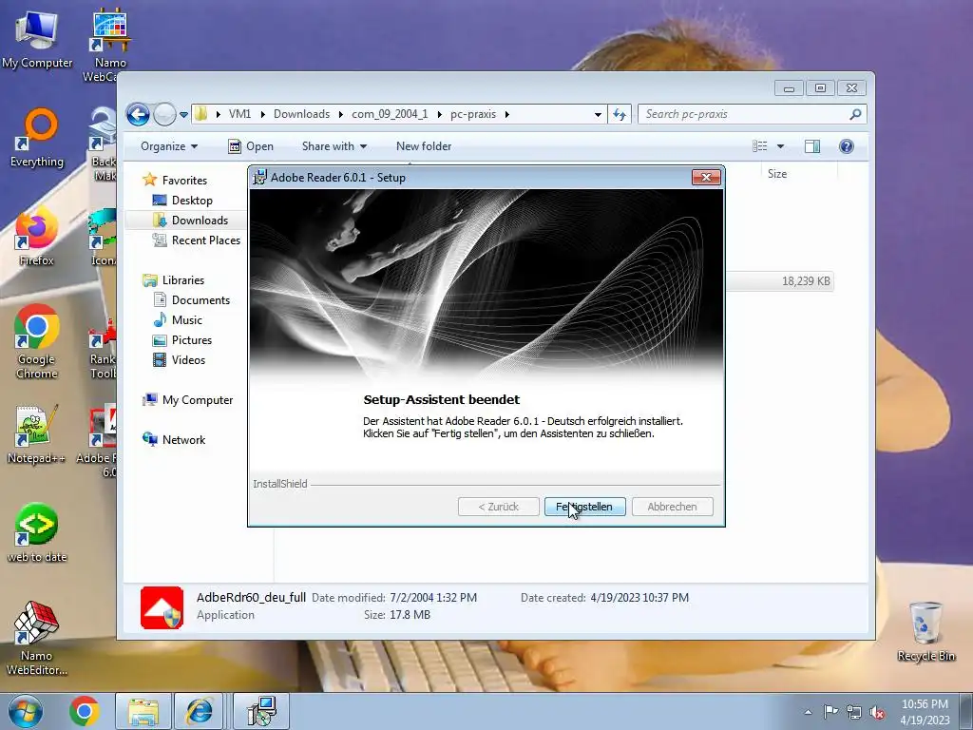Click the Everything desktop shortcut
973x730 pixels.
[x=37, y=139]
